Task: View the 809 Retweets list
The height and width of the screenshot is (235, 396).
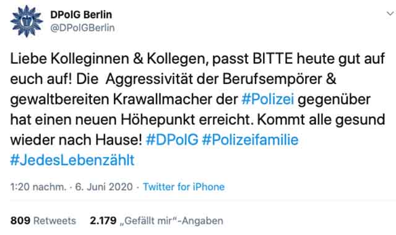Action: [x=43, y=221]
